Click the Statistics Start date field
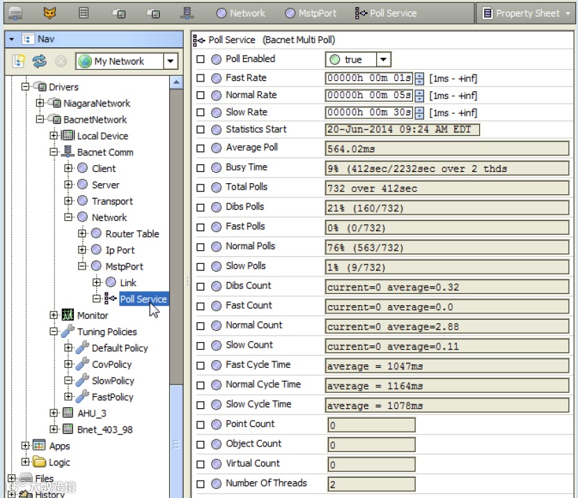The height and width of the screenshot is (498, 578). click(403, 130)
